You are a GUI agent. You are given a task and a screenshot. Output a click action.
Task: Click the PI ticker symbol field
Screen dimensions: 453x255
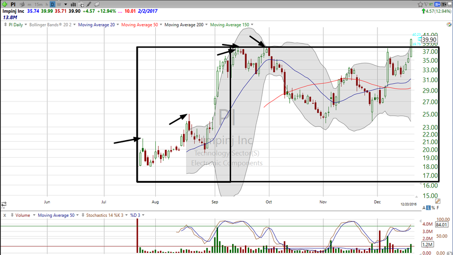13,4
